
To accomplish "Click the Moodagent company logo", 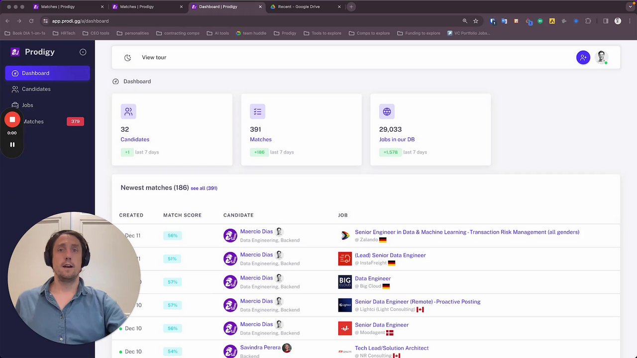I will [x=345, y=328].
